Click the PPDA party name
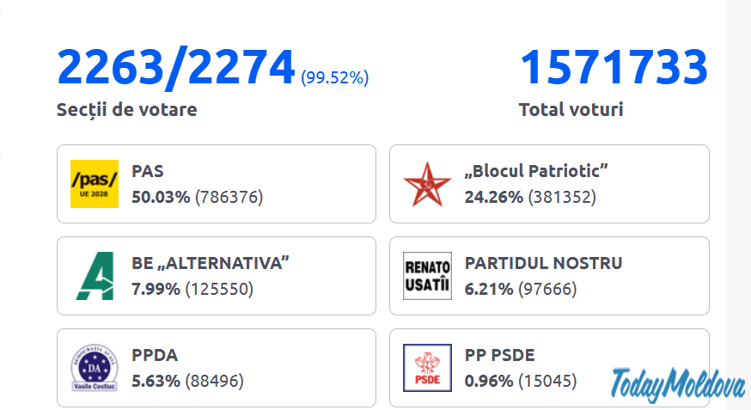Screen dimensions: 751x410 click(x=155, y=355)
